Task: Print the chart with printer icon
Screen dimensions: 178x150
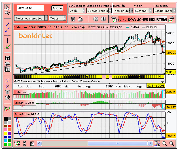Action: point(80,19)
